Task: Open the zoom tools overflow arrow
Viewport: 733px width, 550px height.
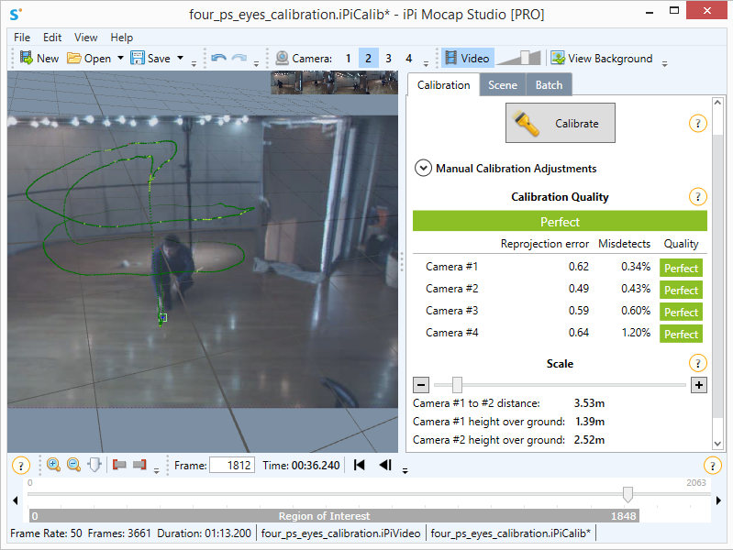Action: [157, 471]
